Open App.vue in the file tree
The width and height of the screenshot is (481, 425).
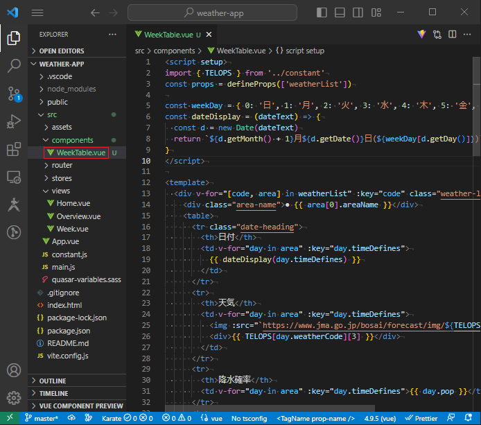pyautogui.click(x=77, y=241)
